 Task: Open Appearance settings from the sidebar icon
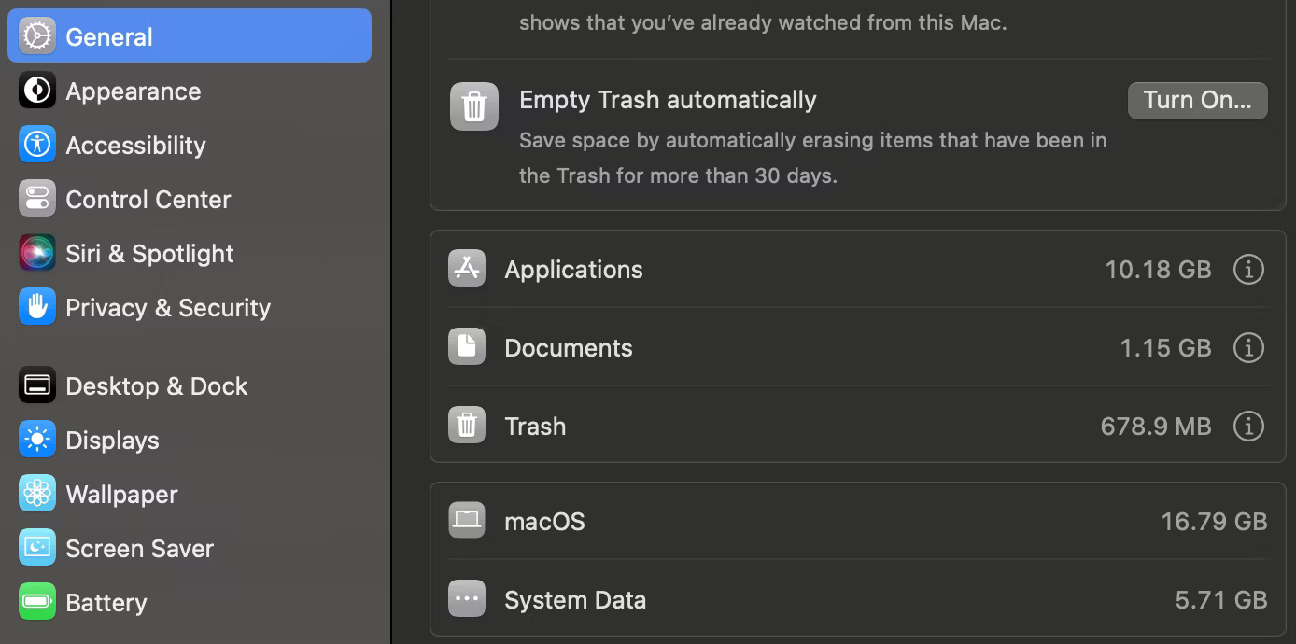point(36,90)
